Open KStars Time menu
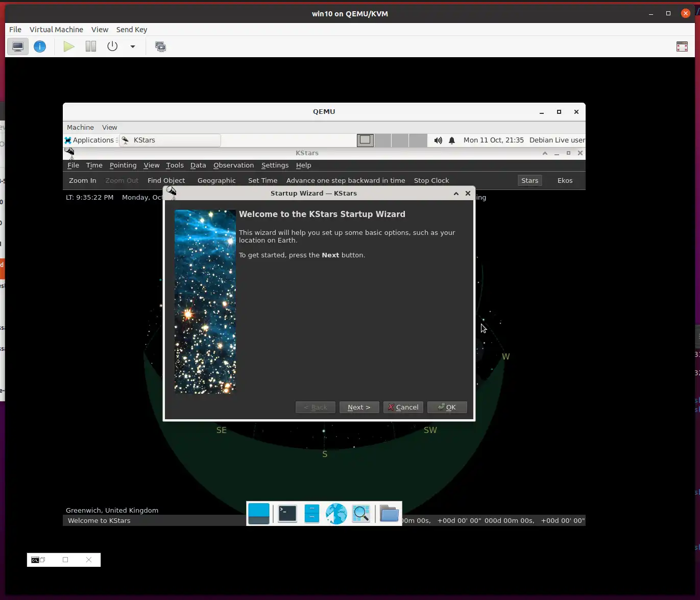Viewport: 700px width, 600px height. (94, 165)
